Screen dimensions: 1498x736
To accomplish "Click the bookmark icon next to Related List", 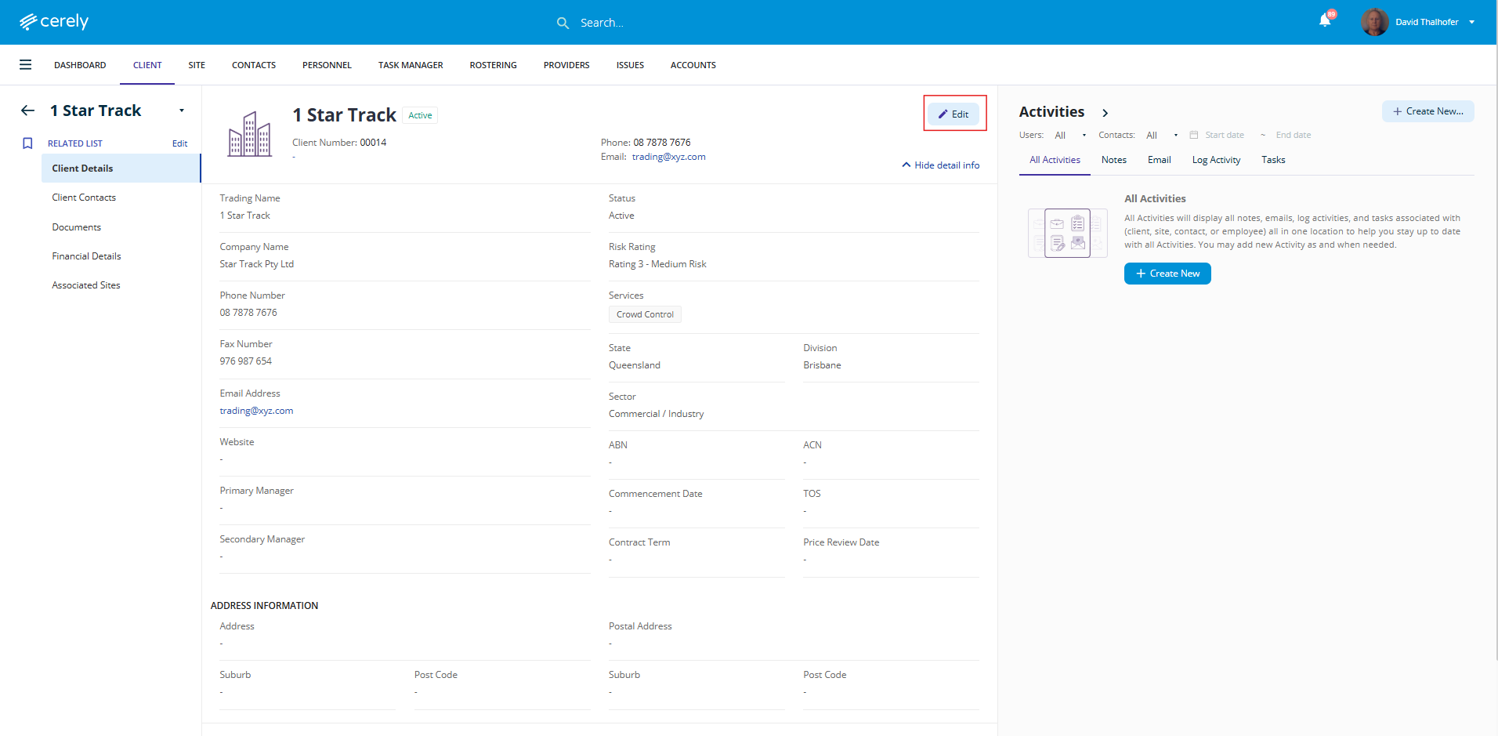I will click(x=27, y=143).
